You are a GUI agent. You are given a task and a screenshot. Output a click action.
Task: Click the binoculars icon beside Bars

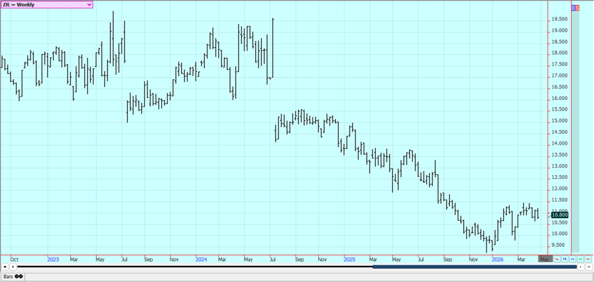[19, 276]
